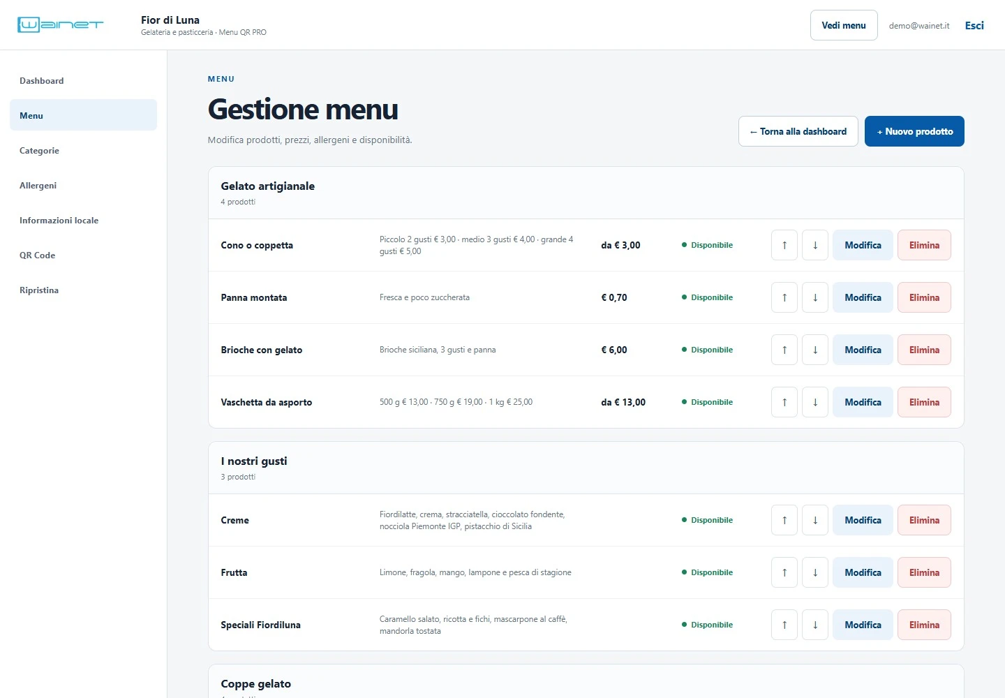1005x698 pixels.
Task: Move Panna montata down
Action: point(815,297)
